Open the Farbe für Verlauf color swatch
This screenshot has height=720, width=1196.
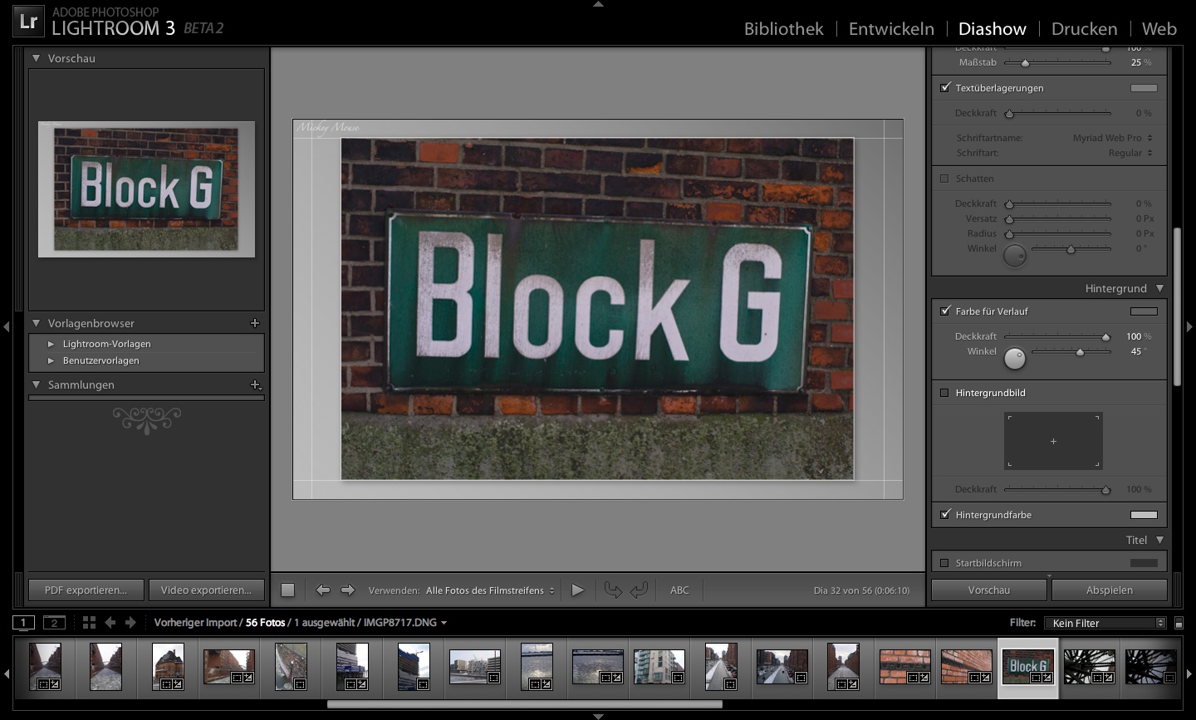[x=1145, y=311]
